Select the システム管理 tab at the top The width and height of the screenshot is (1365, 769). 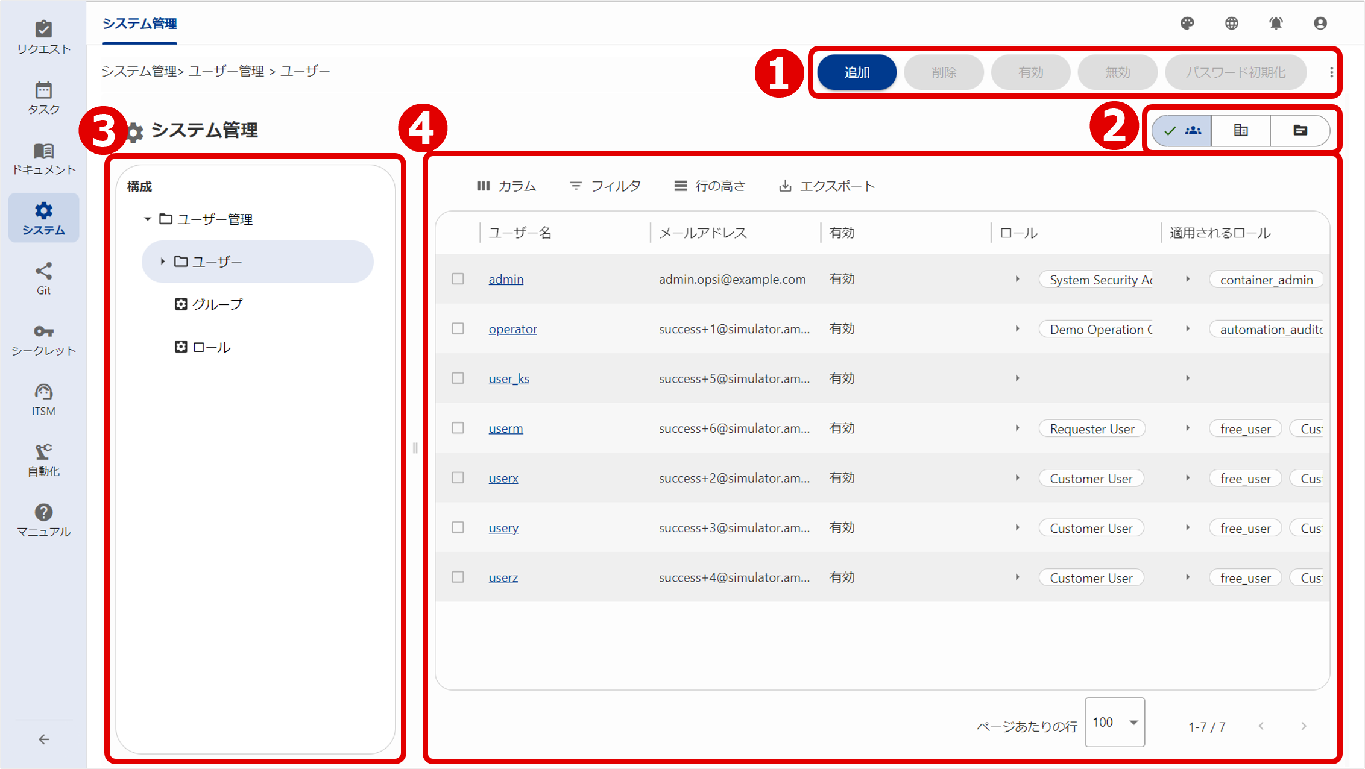[139, 24]
